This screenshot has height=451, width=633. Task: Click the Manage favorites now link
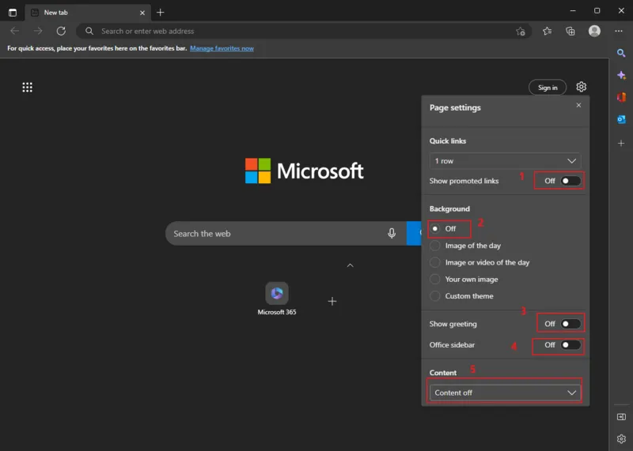tap(222, 48)
